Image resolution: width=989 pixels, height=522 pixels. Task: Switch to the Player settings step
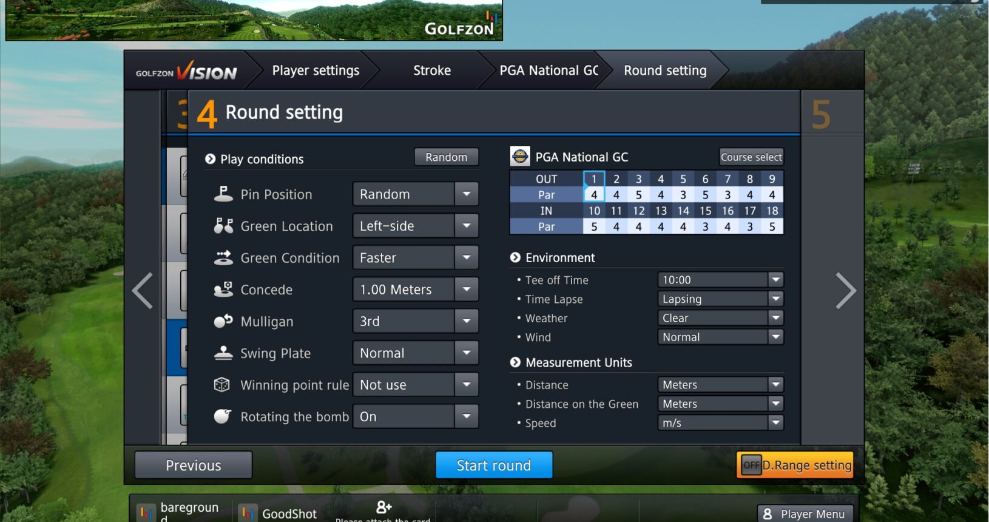(x=316, y=70)
